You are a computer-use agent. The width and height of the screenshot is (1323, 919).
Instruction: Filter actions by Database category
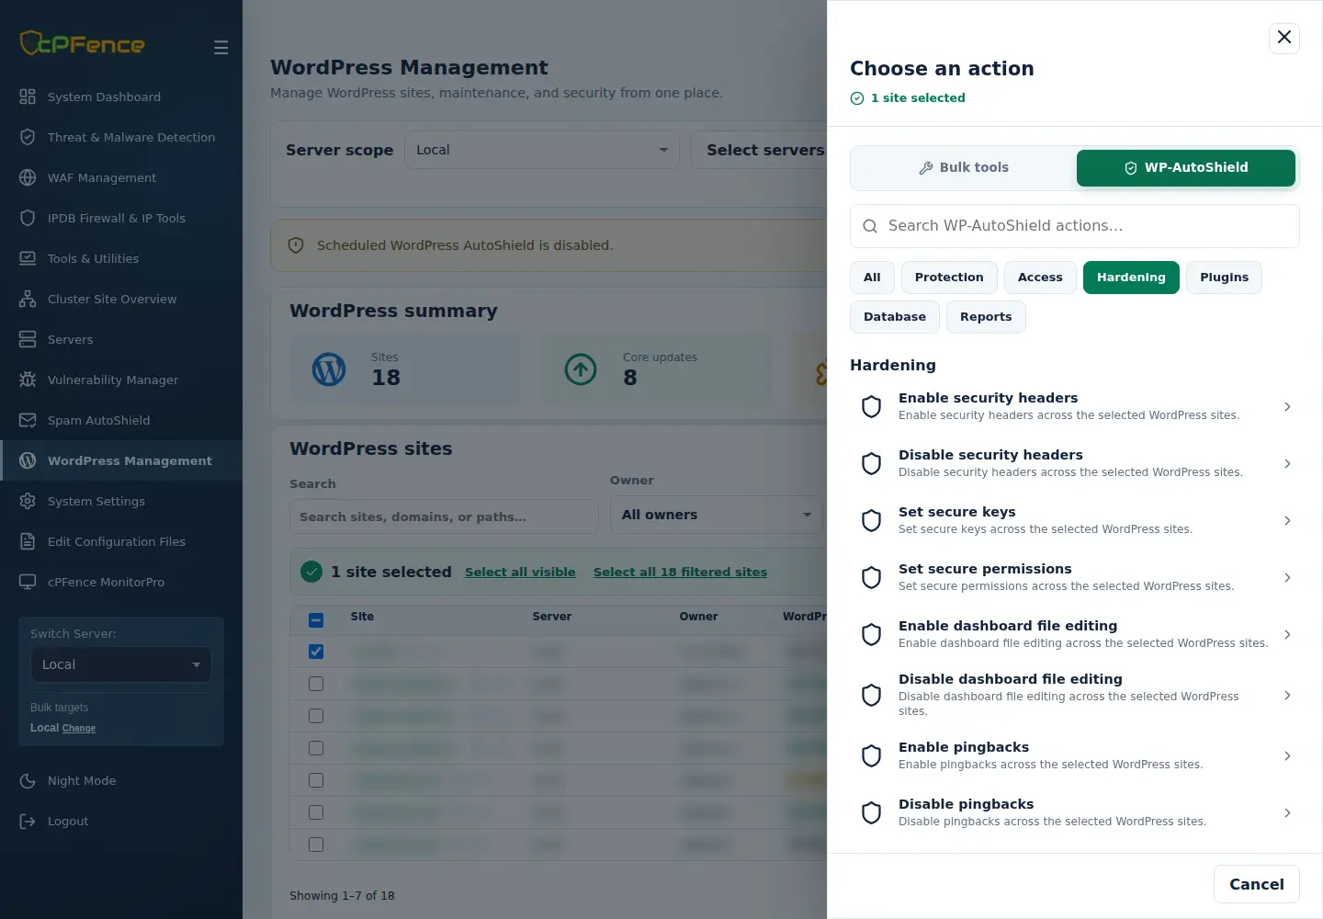point(895,317)
